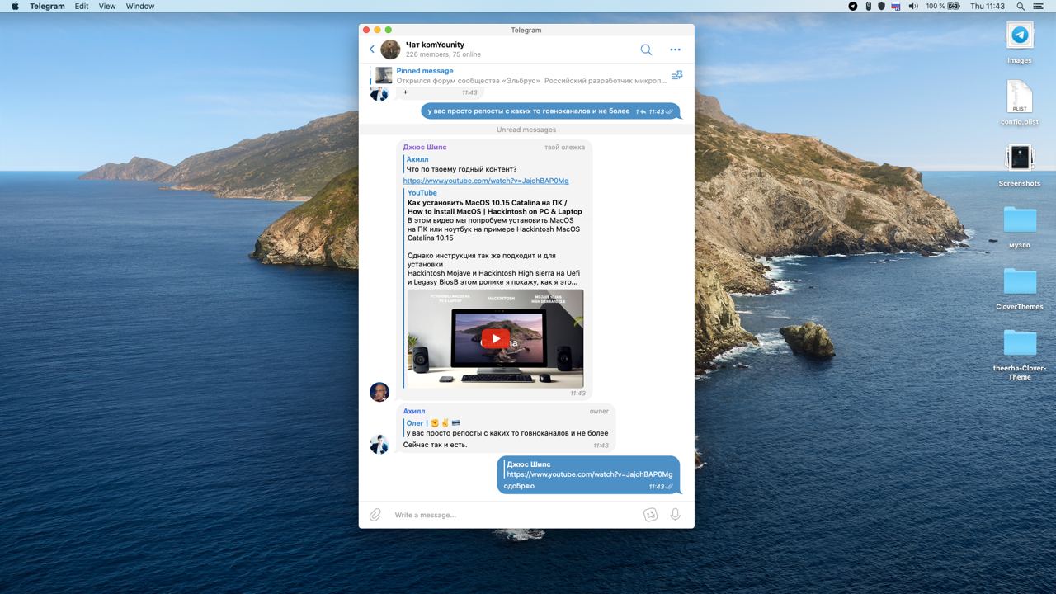
Task: Open the three-dot chat options menu
Action: point(676,49)
